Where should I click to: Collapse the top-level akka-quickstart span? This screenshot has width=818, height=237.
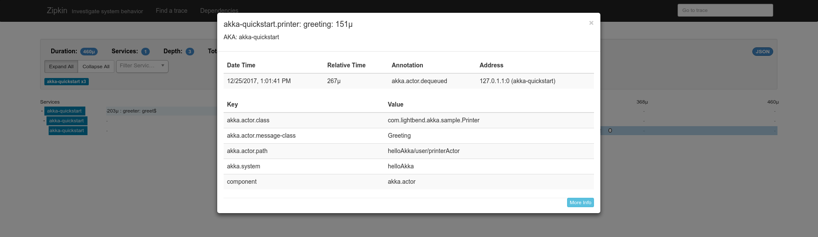coord(42,111)
